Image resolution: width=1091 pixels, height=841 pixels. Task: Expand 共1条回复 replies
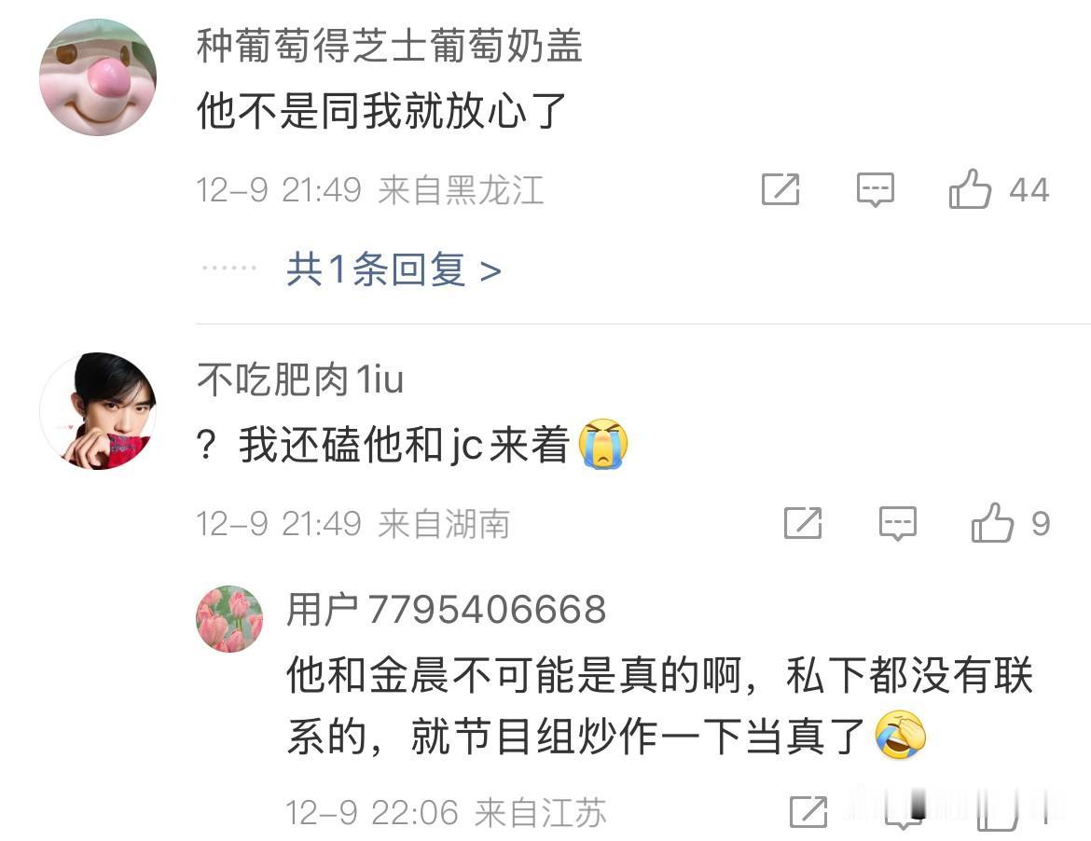pos(394,269)
